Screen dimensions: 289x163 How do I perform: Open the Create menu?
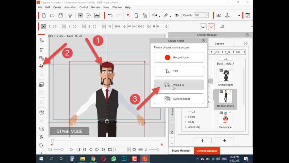[57, 7]
